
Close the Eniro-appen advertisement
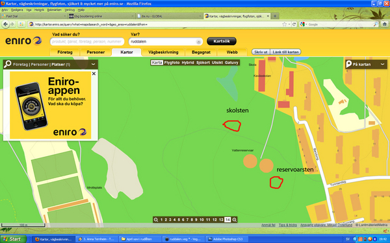point(94,74)
